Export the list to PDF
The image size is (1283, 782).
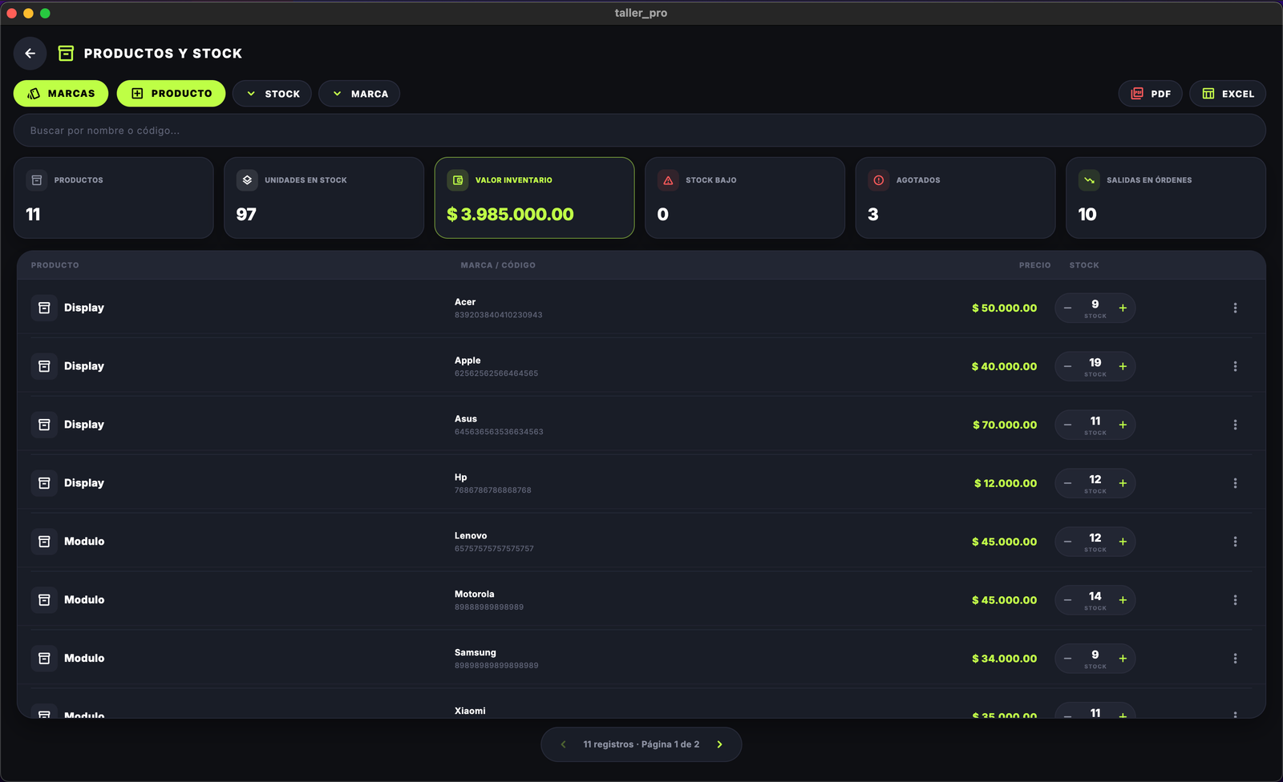point(1150,94)
